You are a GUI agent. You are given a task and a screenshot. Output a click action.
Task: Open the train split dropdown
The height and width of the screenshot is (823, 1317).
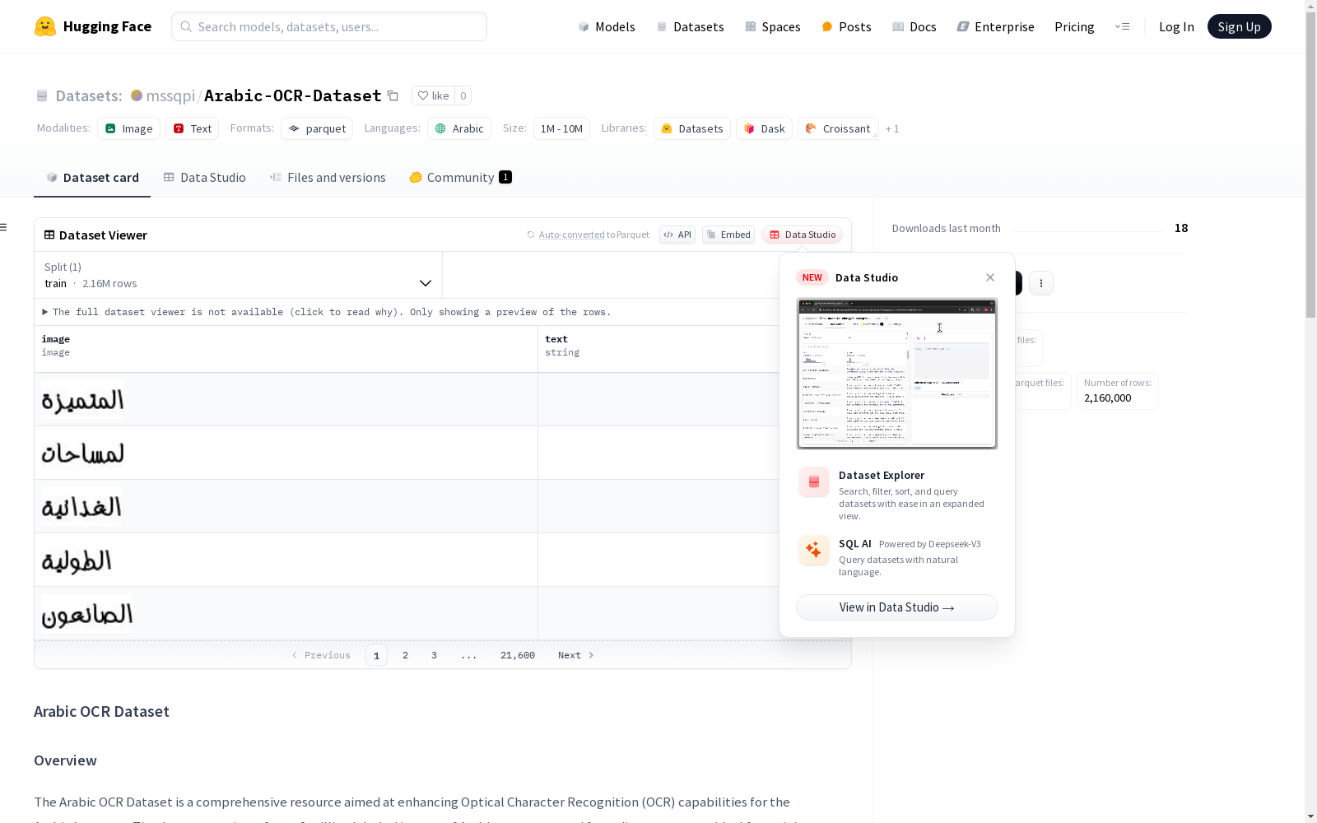point(239,275)
